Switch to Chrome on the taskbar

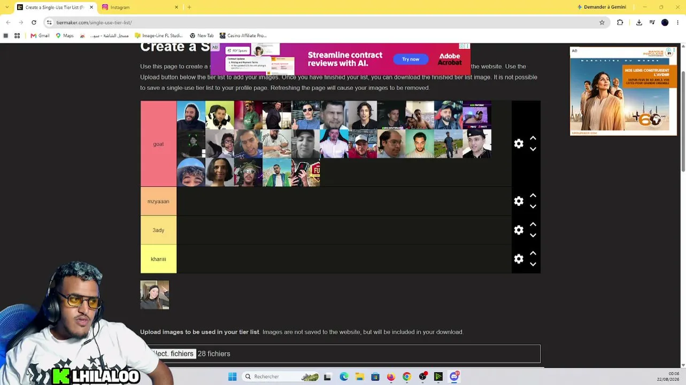click(407, 376)
